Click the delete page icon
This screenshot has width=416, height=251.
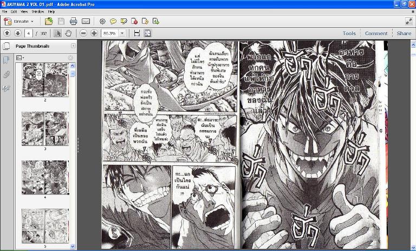(134, 22)
